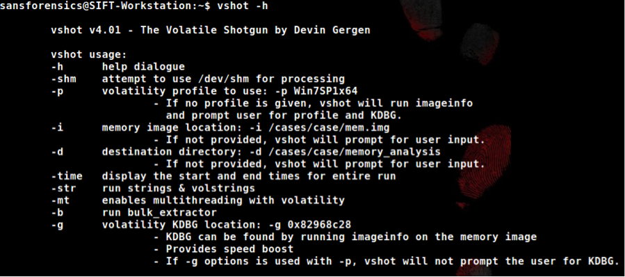Viewport: 625px width, 277px height.
Task: Select the 0x82968c28 KDBG address
Action: pyautogui.click(x=319, y=225)
